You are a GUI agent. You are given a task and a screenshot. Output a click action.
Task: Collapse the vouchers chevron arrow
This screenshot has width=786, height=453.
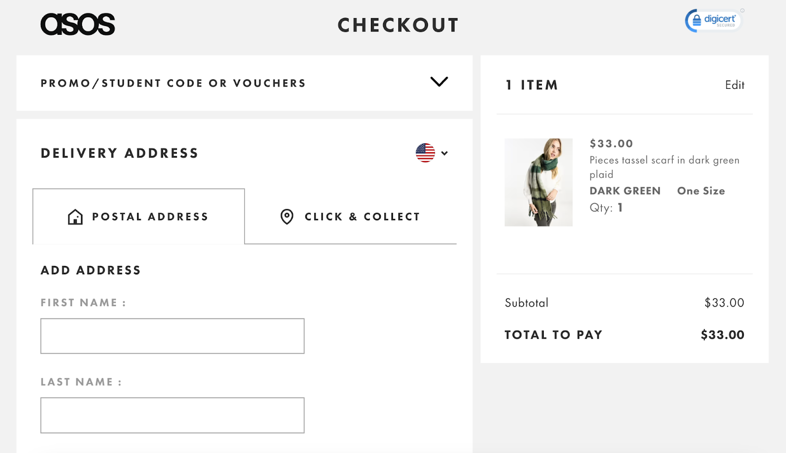point(439,82)
